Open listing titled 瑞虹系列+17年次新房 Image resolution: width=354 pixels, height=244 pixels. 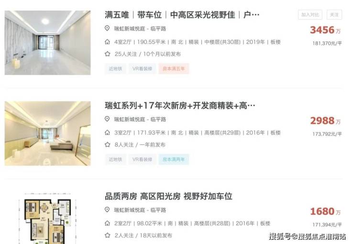(180, 106)
